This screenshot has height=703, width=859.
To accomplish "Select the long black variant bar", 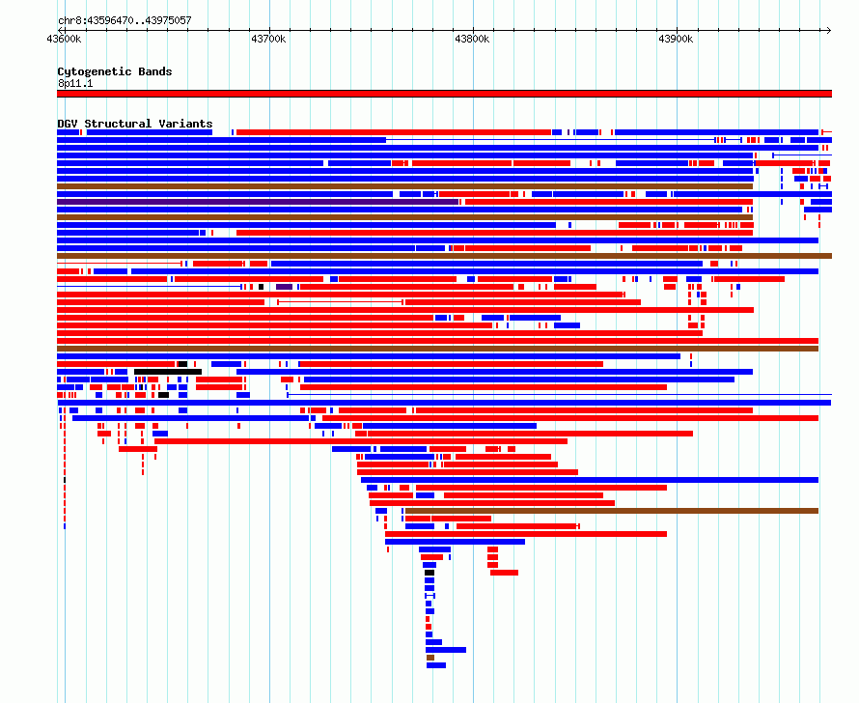I will 168,372.
